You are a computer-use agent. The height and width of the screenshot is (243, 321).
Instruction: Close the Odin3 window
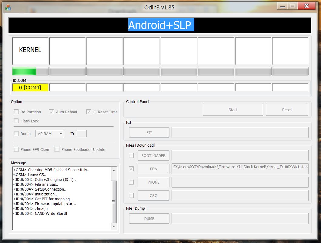pos(306,6)
